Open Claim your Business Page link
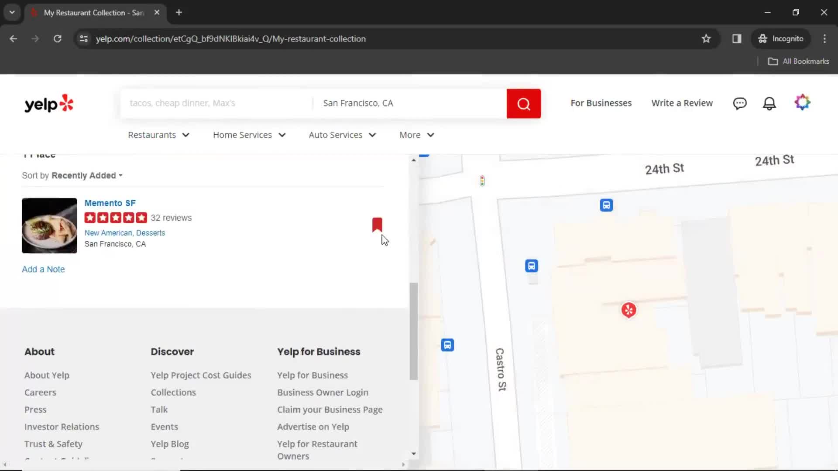 tap(330, 410)
